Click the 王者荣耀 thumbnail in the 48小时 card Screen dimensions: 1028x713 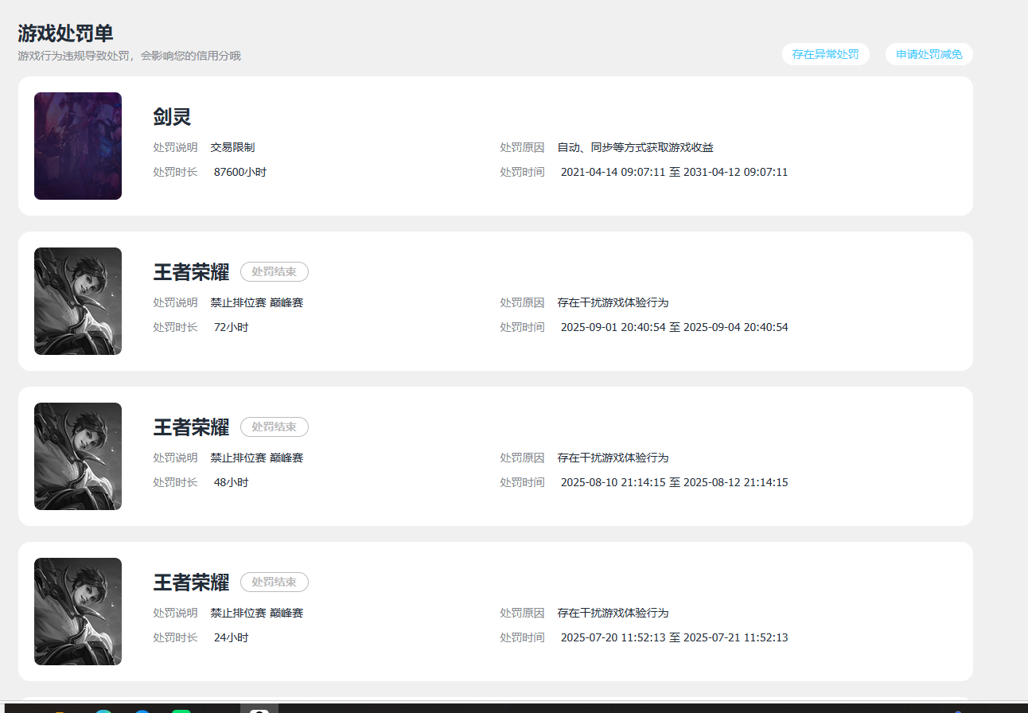click(78, 456)
